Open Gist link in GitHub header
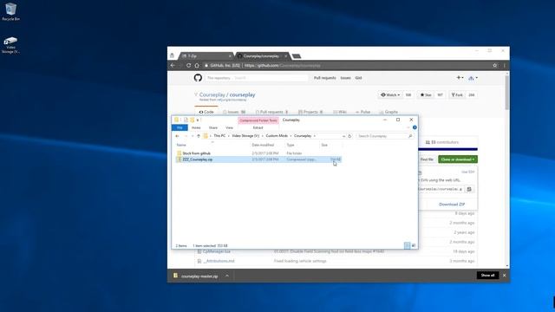Viewport: 555px width, 312px height. point(358,78)
